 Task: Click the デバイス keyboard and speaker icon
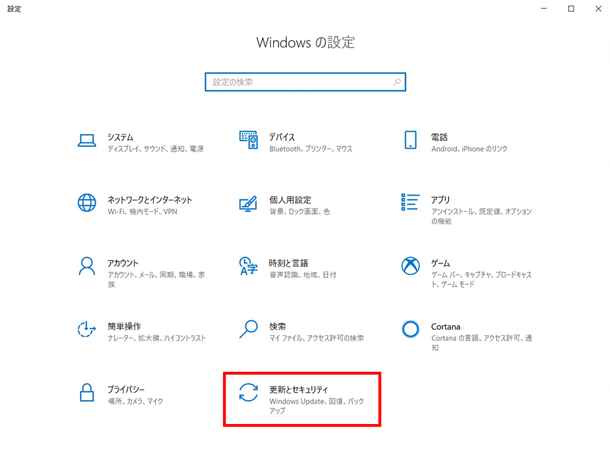[249, 140]
